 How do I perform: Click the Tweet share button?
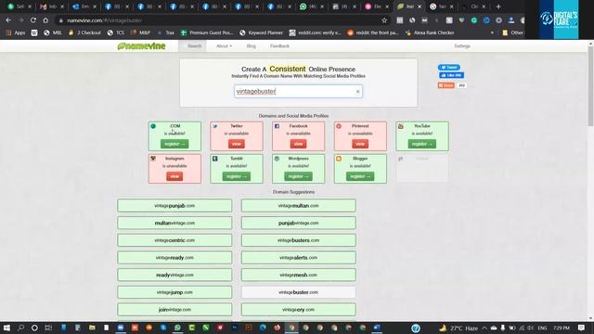point(449,68)
